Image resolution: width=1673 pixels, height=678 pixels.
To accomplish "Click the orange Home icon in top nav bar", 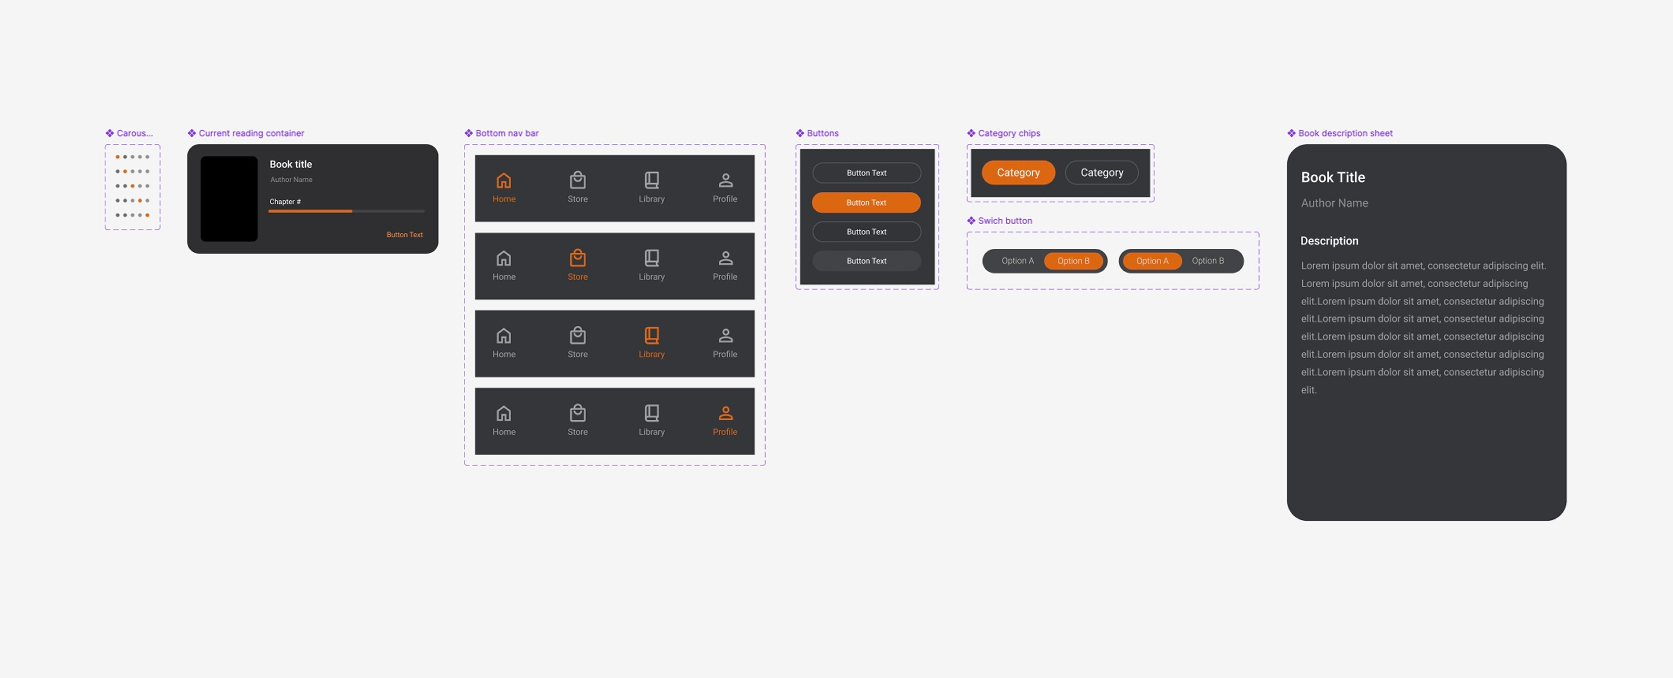I will pos(503,180).
